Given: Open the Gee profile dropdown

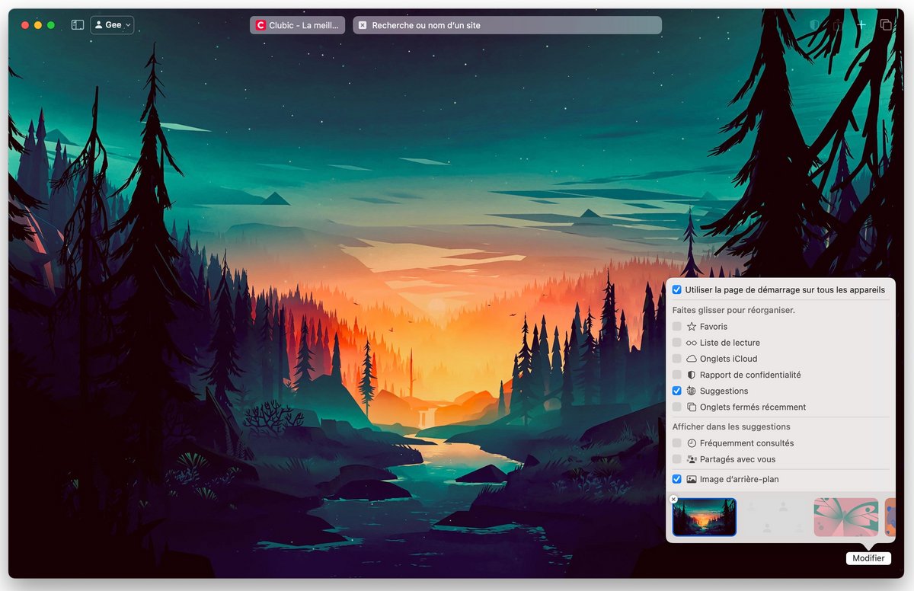Looking at the screenshot, I should tap(112, 25).
